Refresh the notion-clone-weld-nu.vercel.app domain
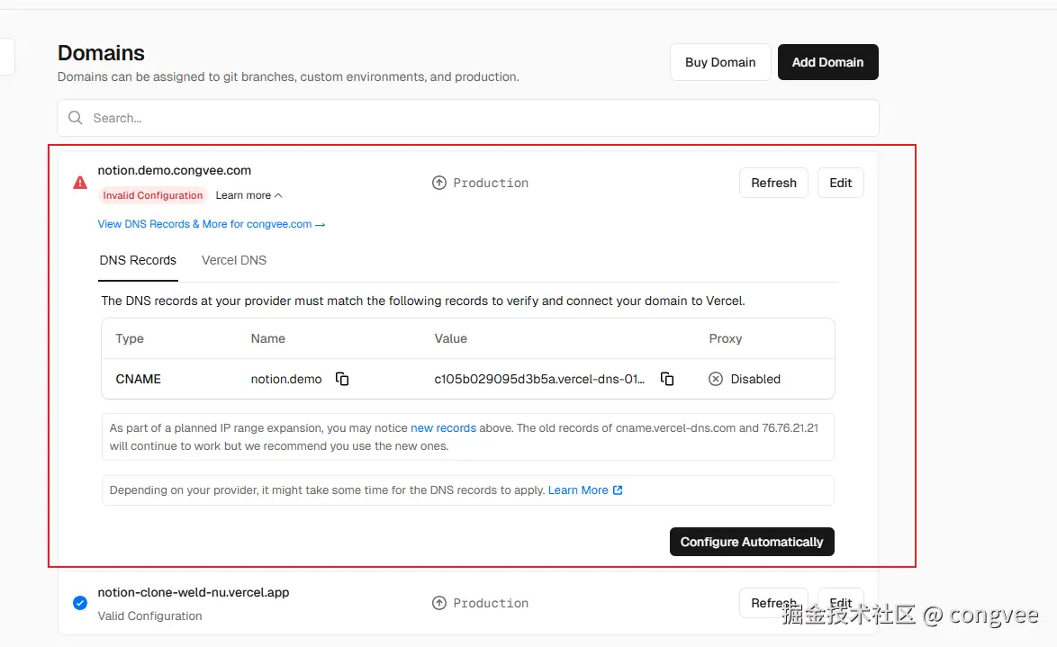Screen dimensions: 1057x647 [774, 603]
